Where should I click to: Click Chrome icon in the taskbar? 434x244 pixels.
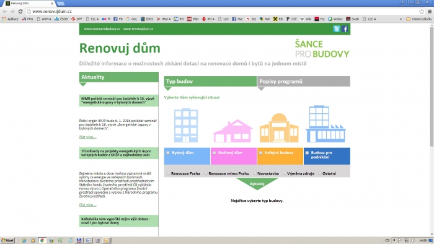coord(42,240)
